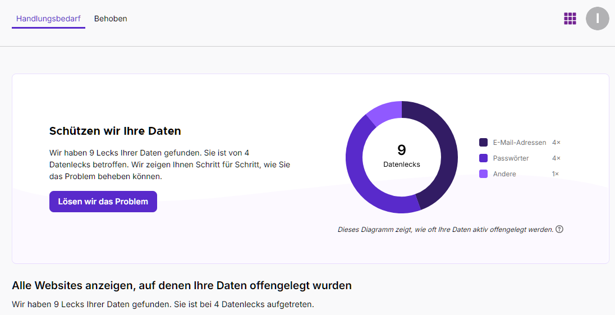Click the E-Mail-Adressen legend color swatch
The height and width of the screenshot is (315, 615).
pyautogui.click(x=483, y=143)
